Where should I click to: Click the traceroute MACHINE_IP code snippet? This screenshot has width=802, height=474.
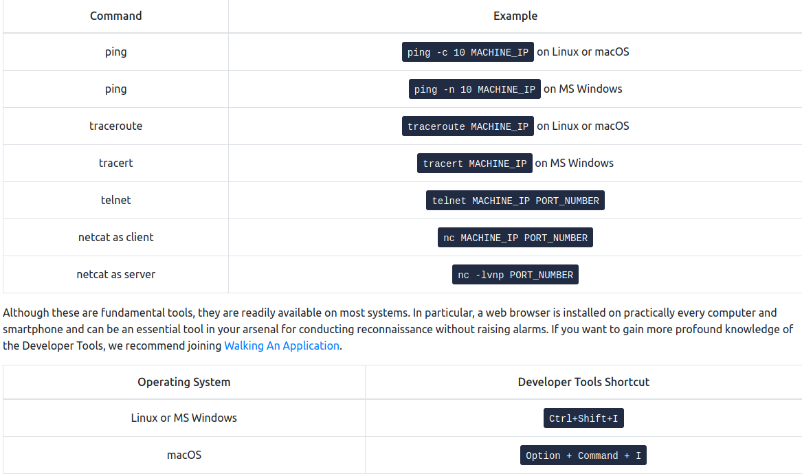tap(467, 126)
